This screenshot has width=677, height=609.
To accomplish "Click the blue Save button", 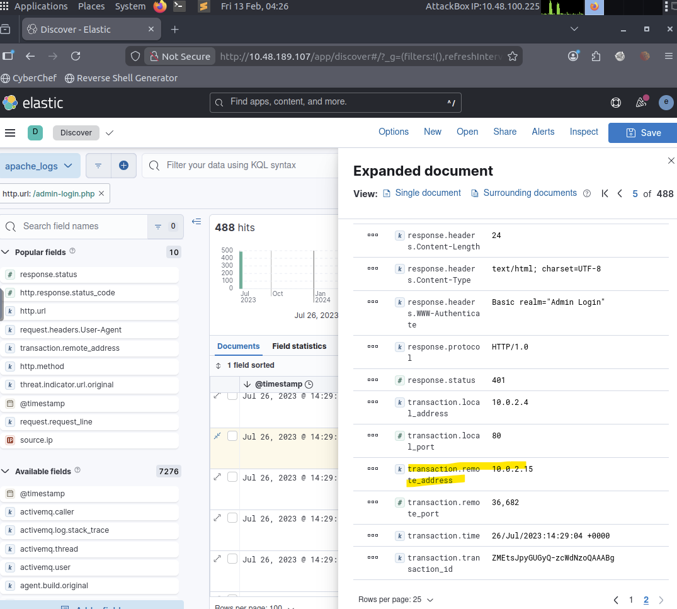I will point(642,133).
